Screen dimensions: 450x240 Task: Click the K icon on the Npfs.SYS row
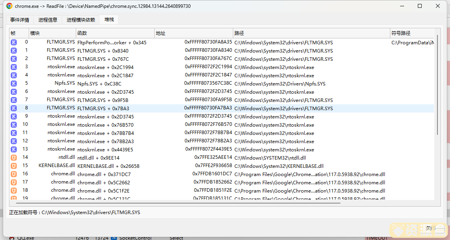[14, 84]
